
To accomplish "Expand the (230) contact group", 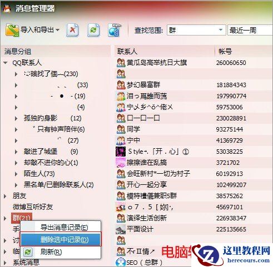I will click(16, 74).
